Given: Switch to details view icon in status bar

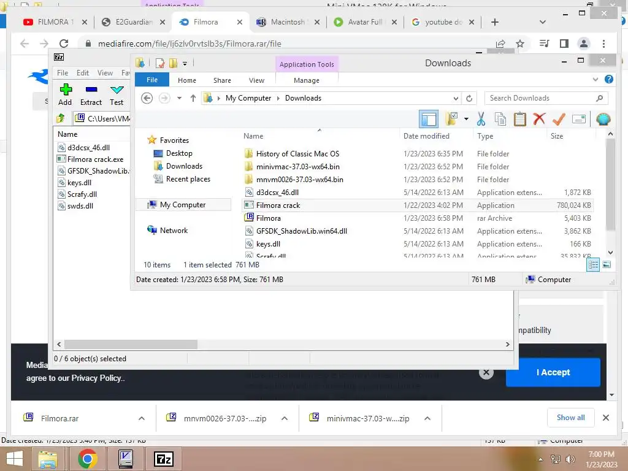Looking at the screenshot, I should click(x=593, y=265).
